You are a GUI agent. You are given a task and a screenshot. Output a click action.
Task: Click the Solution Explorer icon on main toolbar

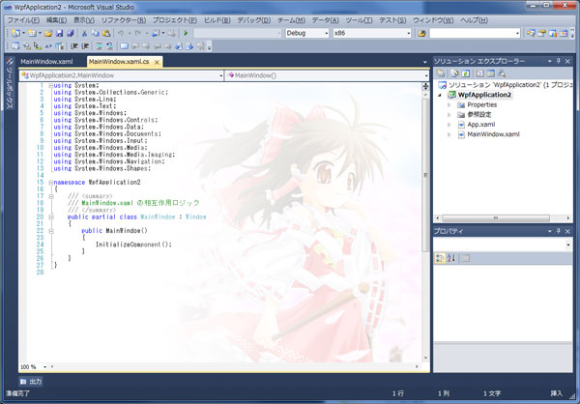tap(531, 33)
